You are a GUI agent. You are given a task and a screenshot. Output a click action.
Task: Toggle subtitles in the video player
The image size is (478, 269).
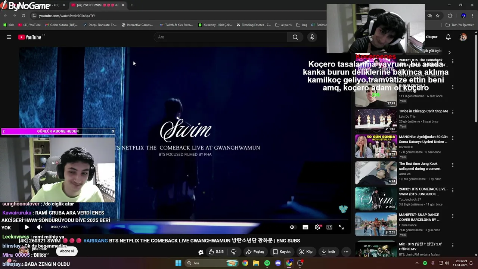[x=305, y=227]
